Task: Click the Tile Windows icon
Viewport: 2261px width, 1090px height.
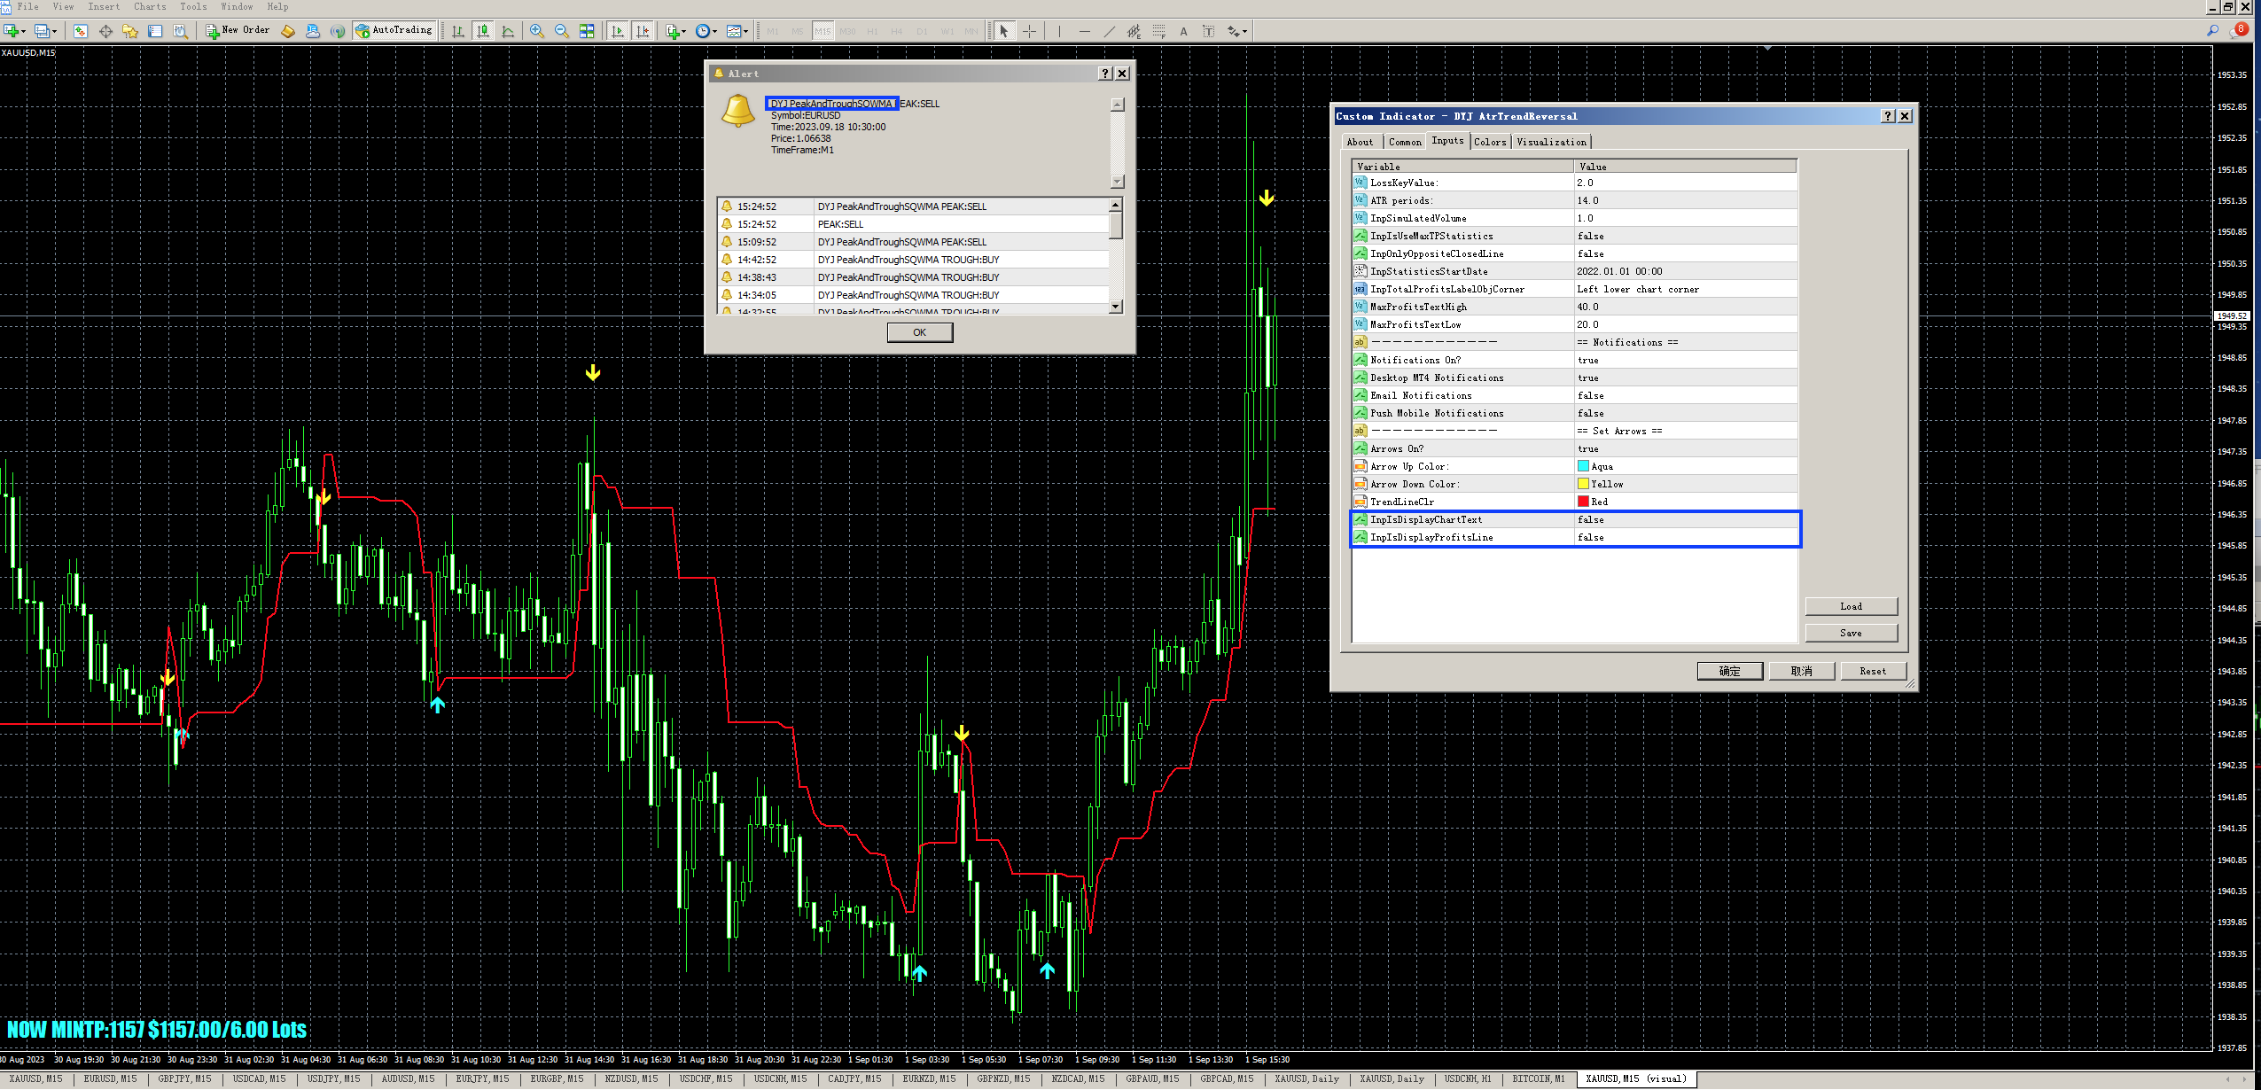Action: pyautogui.click(x=587, y=31)
